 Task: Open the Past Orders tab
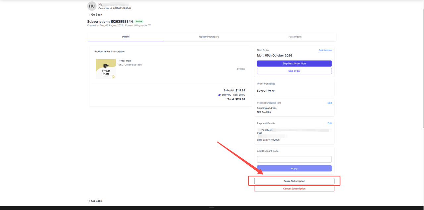(295, 37)
